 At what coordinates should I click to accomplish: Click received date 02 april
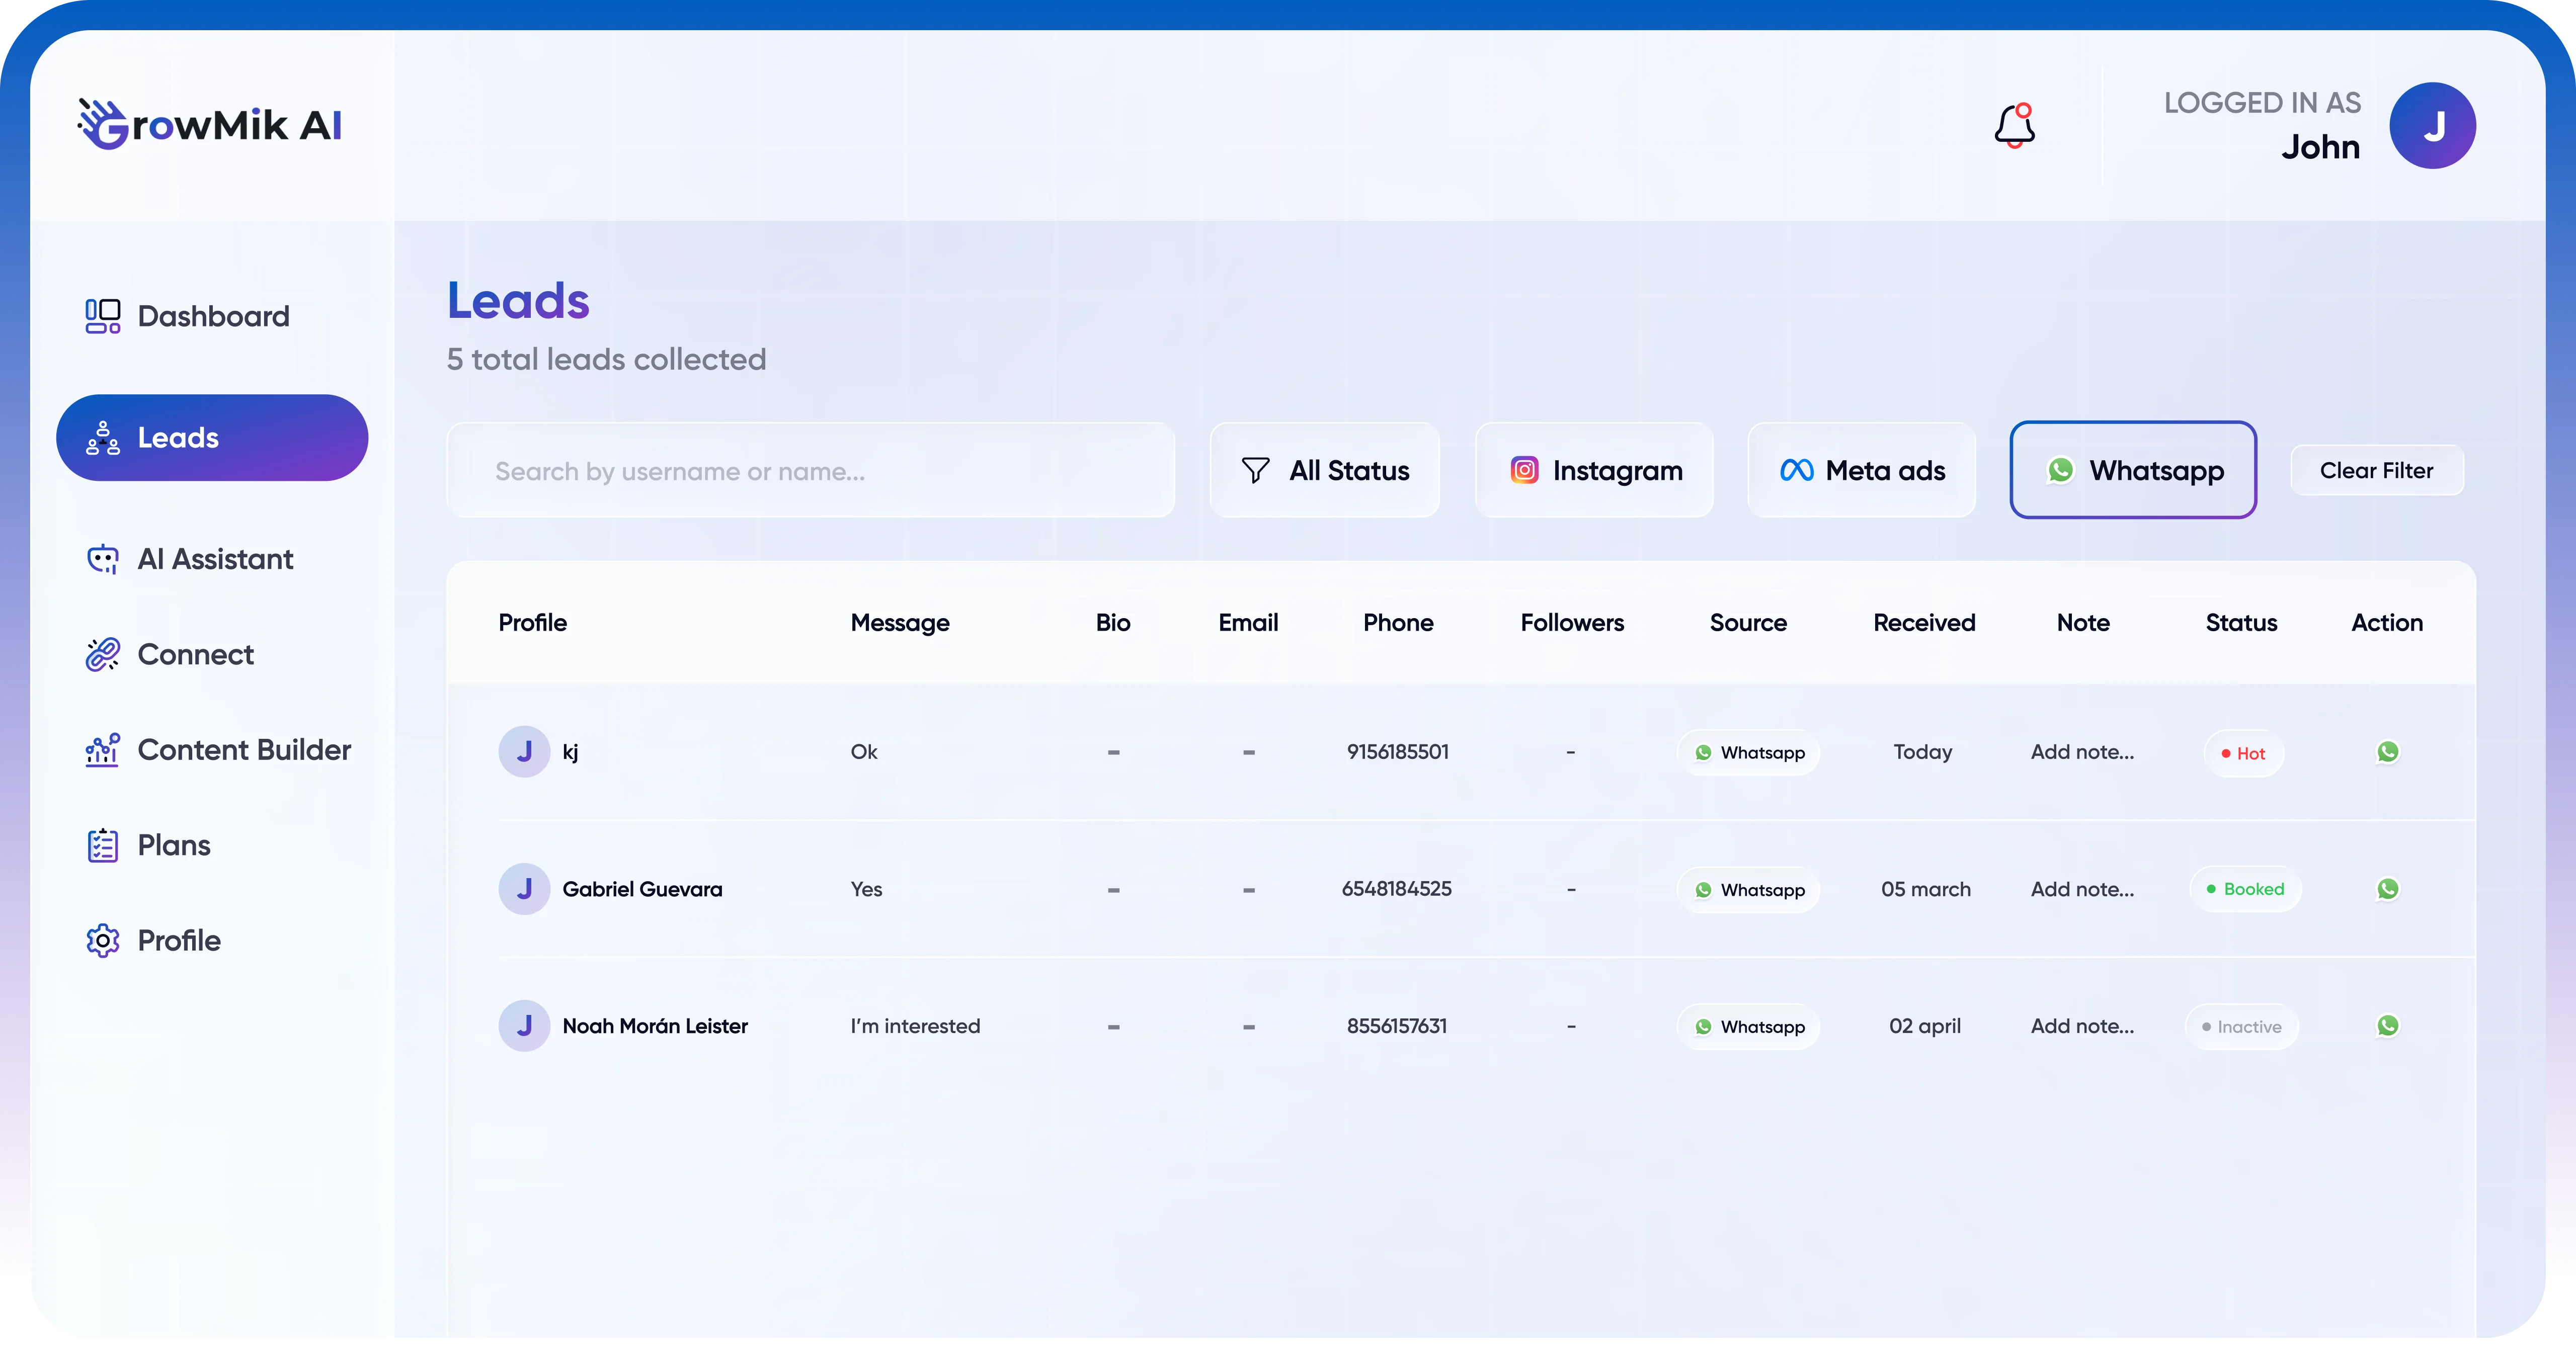[x=1924, y=1026]
